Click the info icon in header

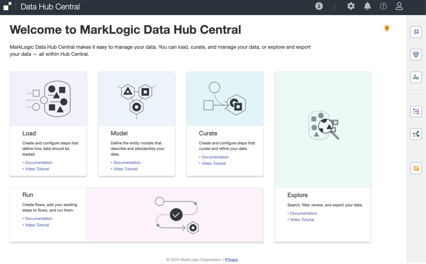319,6
